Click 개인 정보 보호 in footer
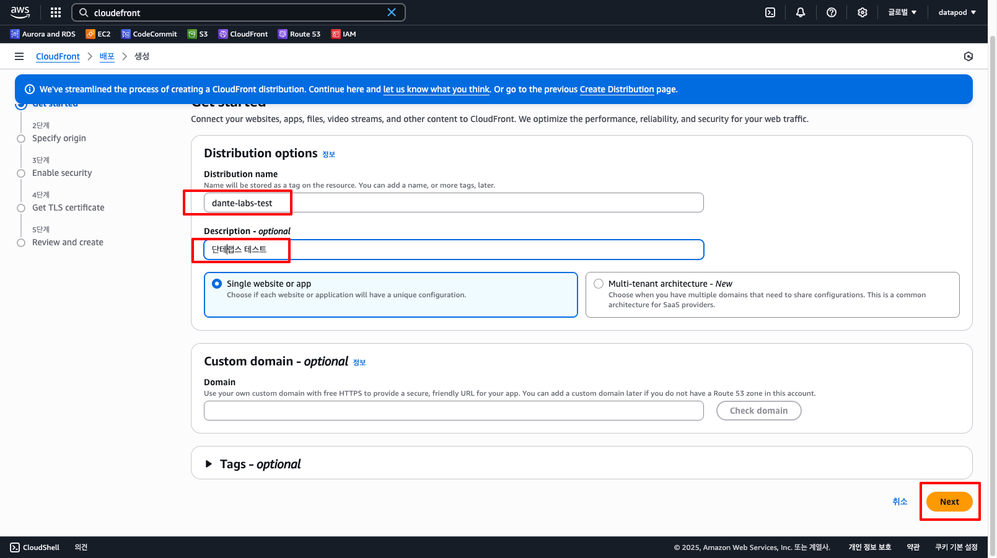Viewport: 997px width, 558px height. pyautogui.click(x=870, y=547)
